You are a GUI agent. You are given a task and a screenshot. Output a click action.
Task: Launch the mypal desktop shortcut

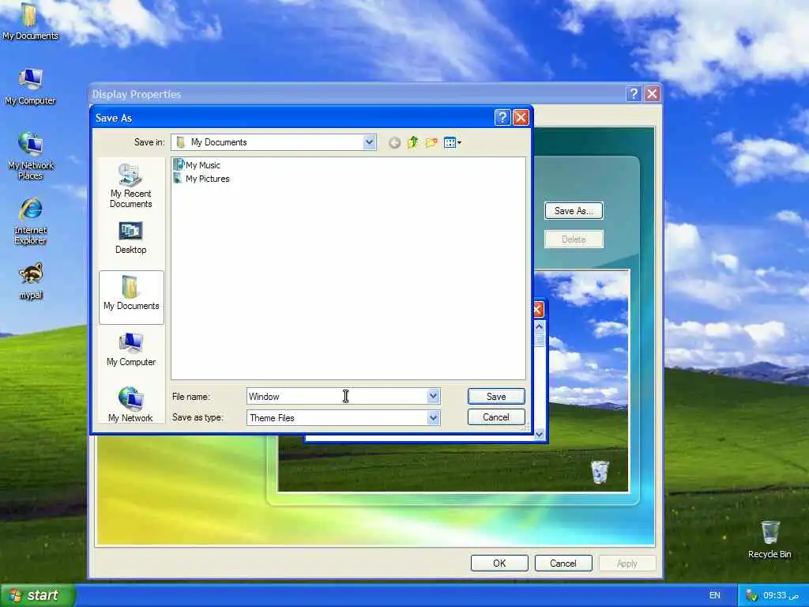[x=31, y=281]
